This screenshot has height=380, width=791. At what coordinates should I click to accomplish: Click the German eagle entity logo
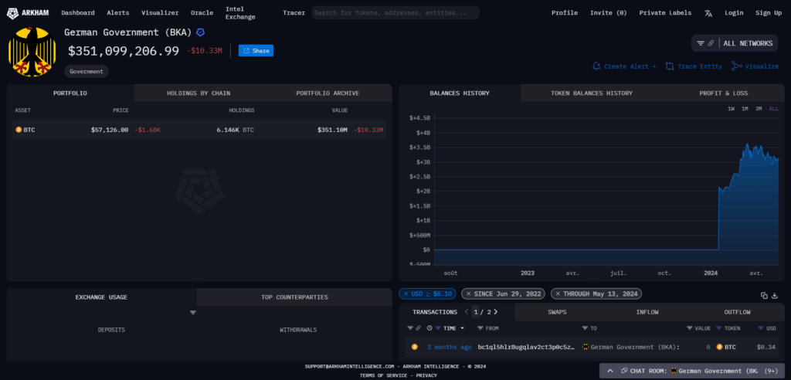32,52
